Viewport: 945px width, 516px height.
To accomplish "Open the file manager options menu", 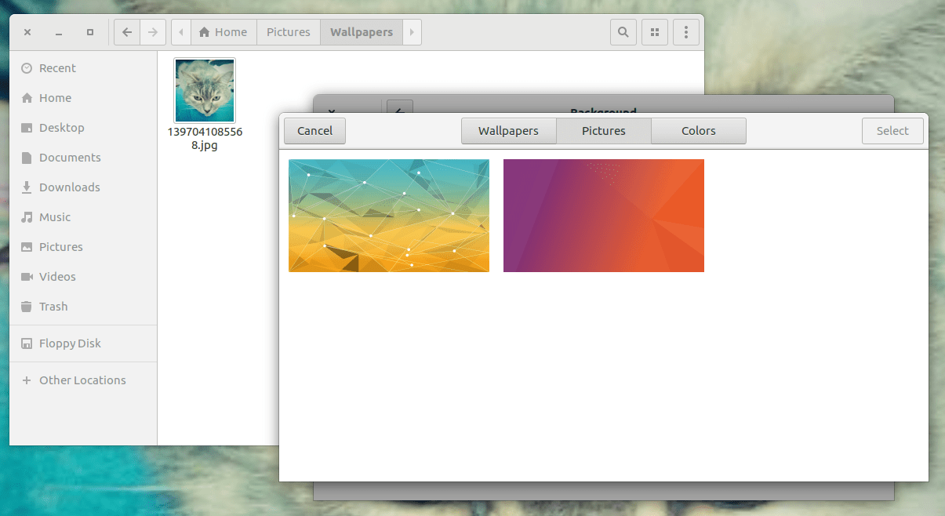I will pos(686,32).
